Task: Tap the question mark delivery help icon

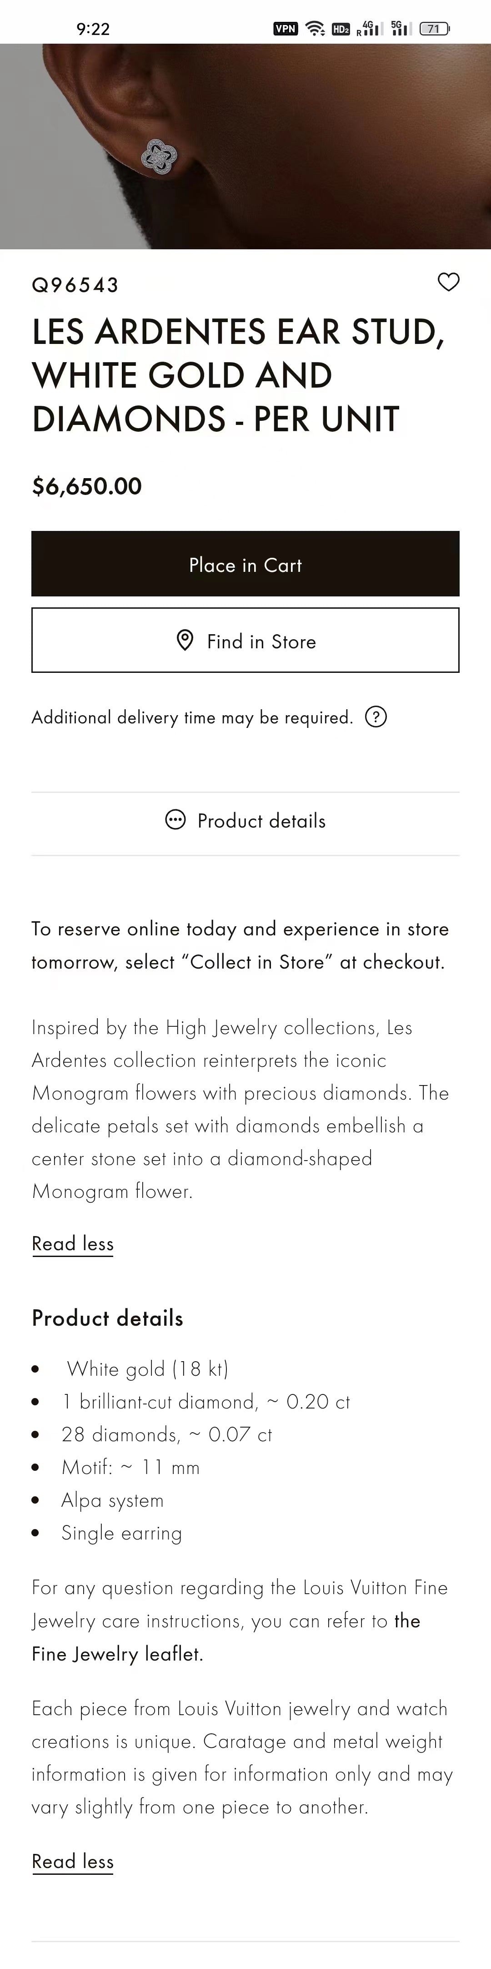Action: [376, 717]
